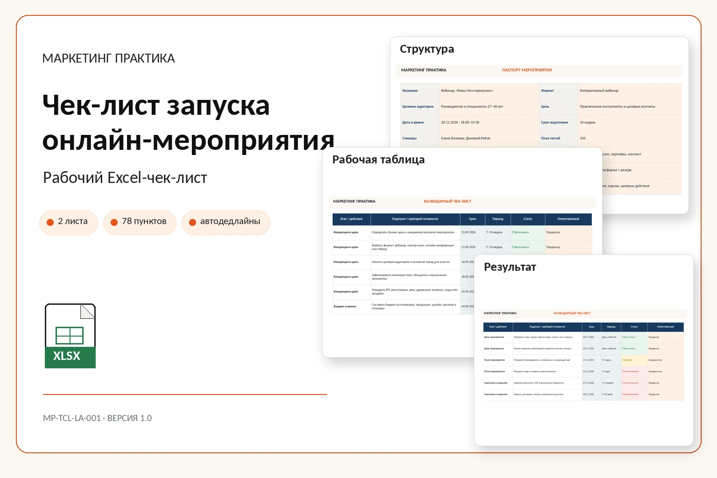Click the 'Чек-лист запуска онлайн-мероприятия' main title
717x478 pixels.
188,122
